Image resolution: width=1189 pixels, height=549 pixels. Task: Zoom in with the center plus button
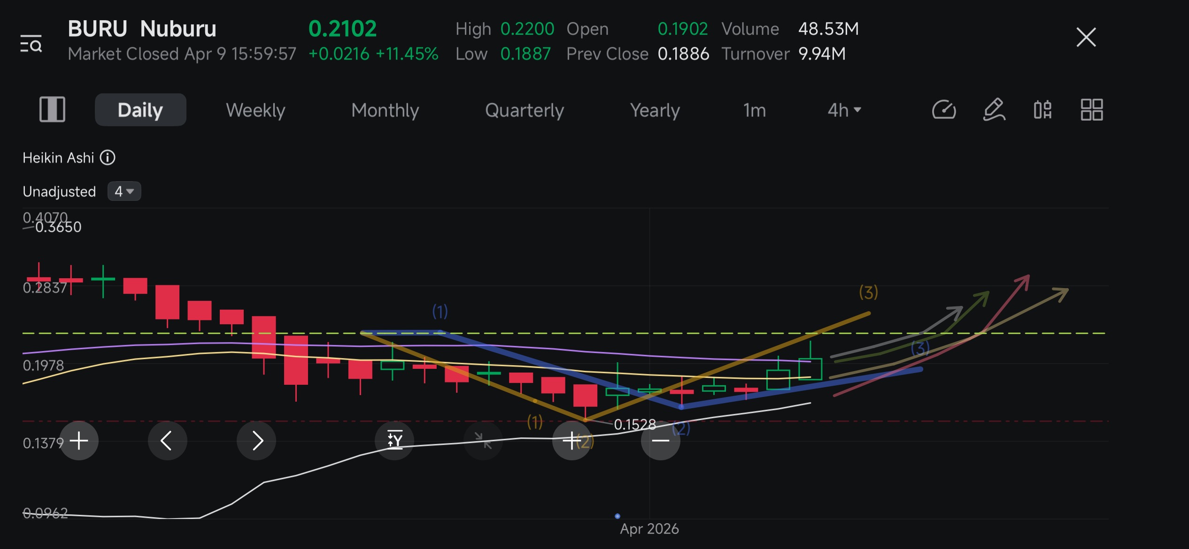tap(571, 441)
